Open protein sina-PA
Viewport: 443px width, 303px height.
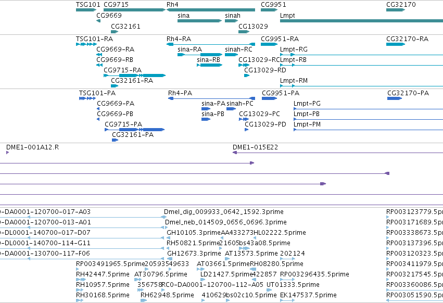click(x=213, y=104)
